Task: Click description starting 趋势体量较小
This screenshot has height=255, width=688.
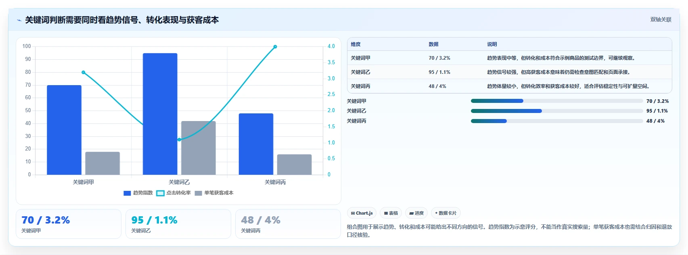Action: (569, 86)
